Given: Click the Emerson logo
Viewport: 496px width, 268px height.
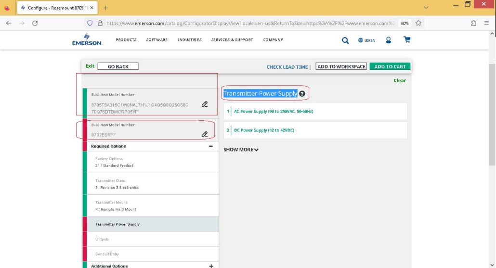Looking at the screenshot, I should [x=87, y=39].
